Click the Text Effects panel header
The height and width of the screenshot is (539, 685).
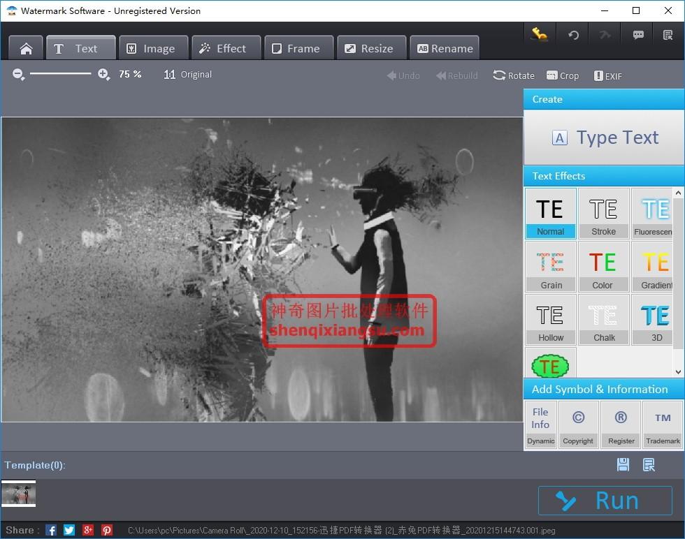click(604, 176)
